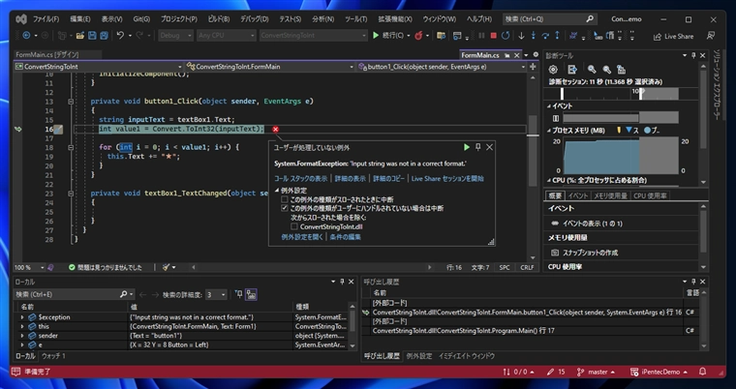Expand the $exception variable row

21,317
